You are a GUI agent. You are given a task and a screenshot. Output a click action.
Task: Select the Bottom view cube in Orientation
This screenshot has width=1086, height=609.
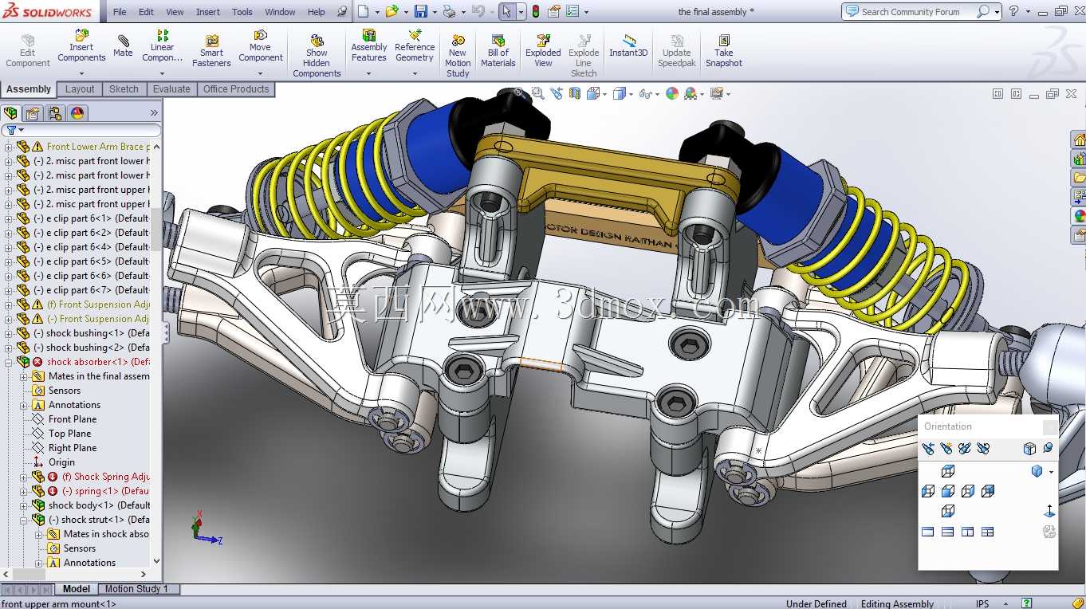click(948, 511)
